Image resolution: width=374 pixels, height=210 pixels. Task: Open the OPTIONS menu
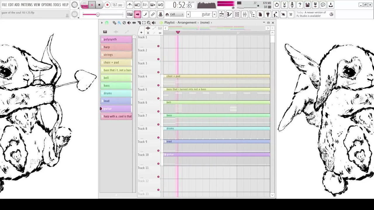(46, 5)
